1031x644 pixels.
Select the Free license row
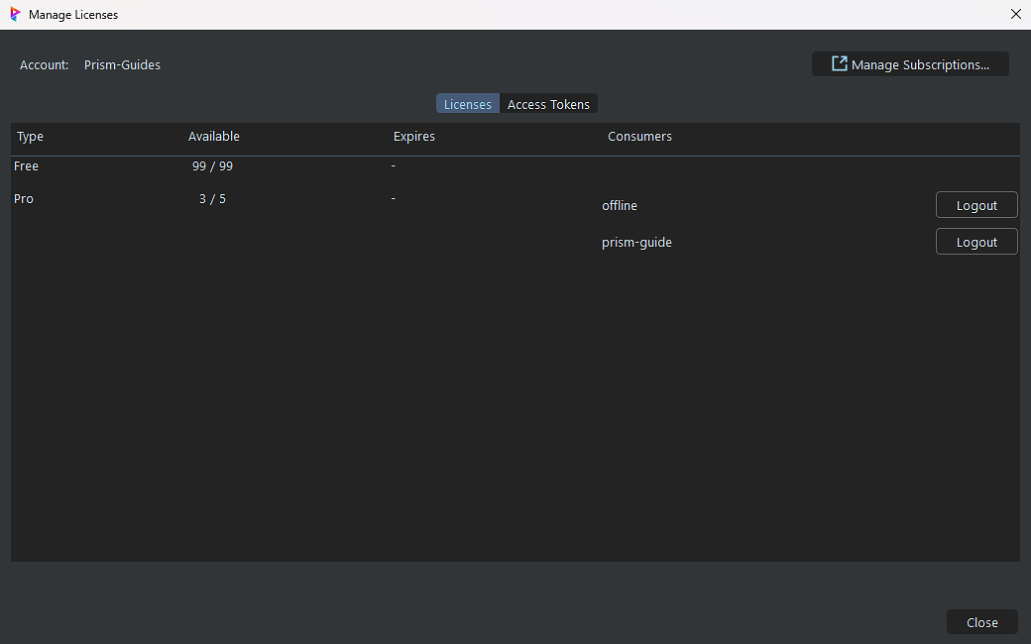pyautogui.click(x=27, y=166)
